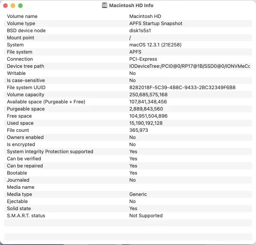
Task: Select the 'File system UUID' label
Action: coord(26,88)
